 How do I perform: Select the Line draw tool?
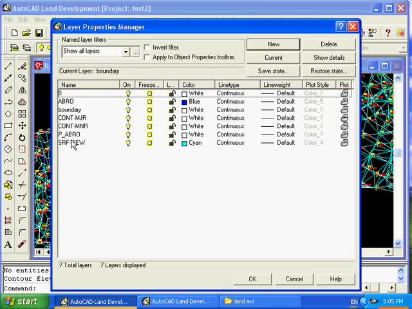point(8,66)
